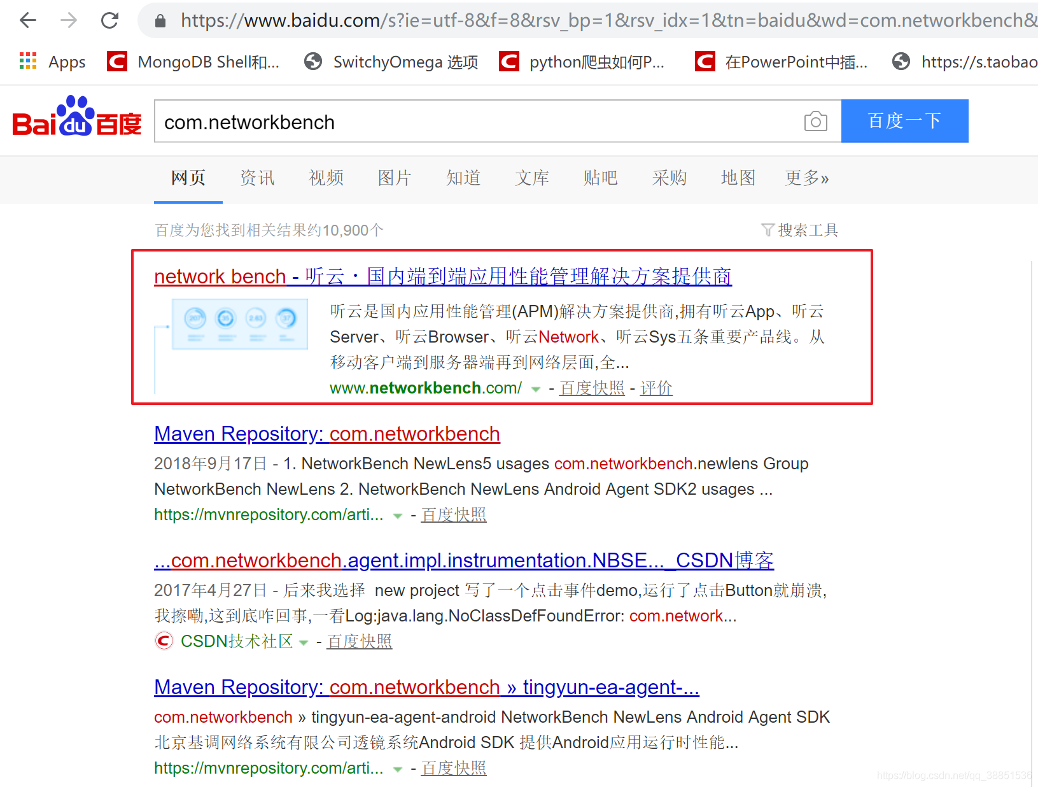Expand dropdown arrow beside CSDN技术社区
The width and height of the screenshot is (1038, 787).
click(304, 642)
